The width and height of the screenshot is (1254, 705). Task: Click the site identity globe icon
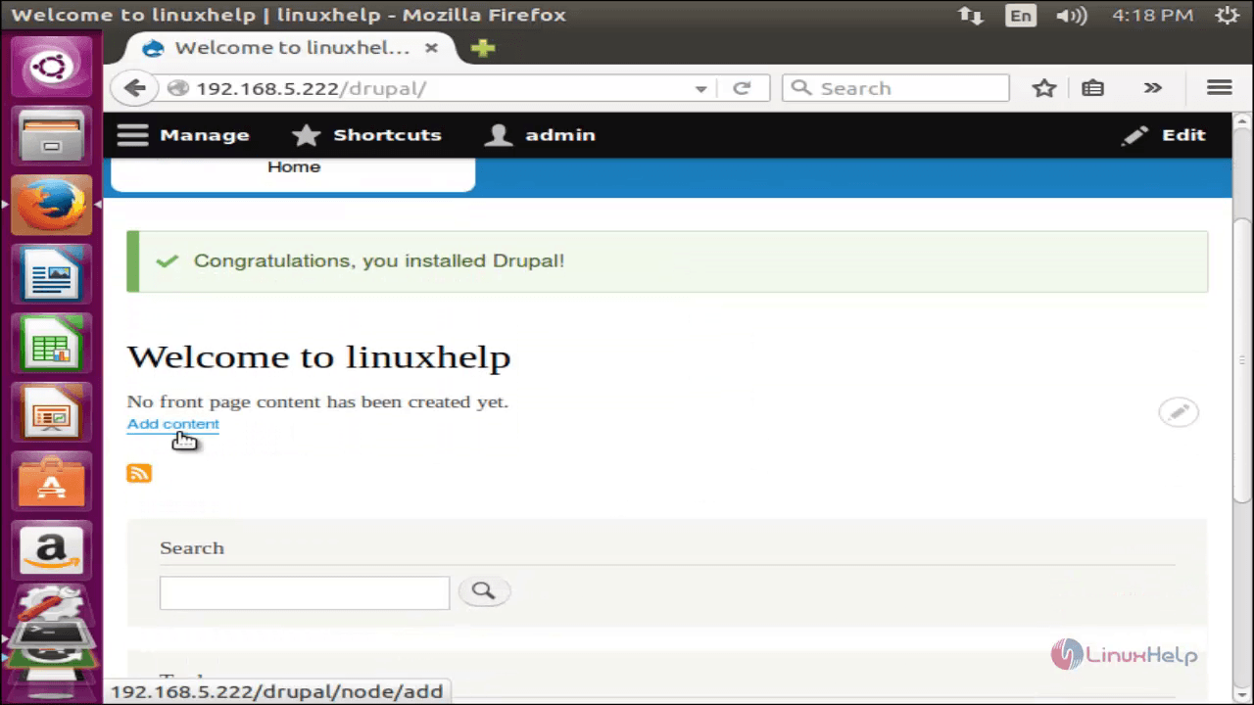178,88
